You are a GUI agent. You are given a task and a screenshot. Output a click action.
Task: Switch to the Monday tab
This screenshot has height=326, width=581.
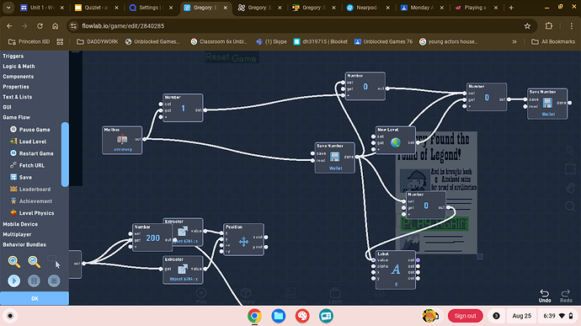coord(422,8)
